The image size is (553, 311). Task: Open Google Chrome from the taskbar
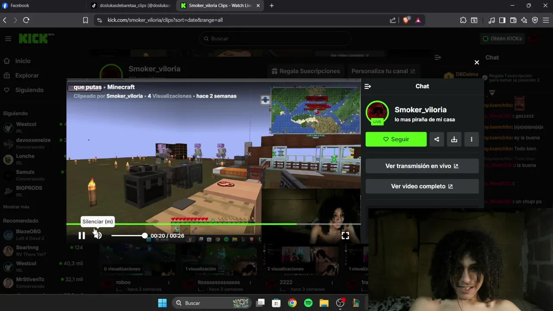(292, 303)
